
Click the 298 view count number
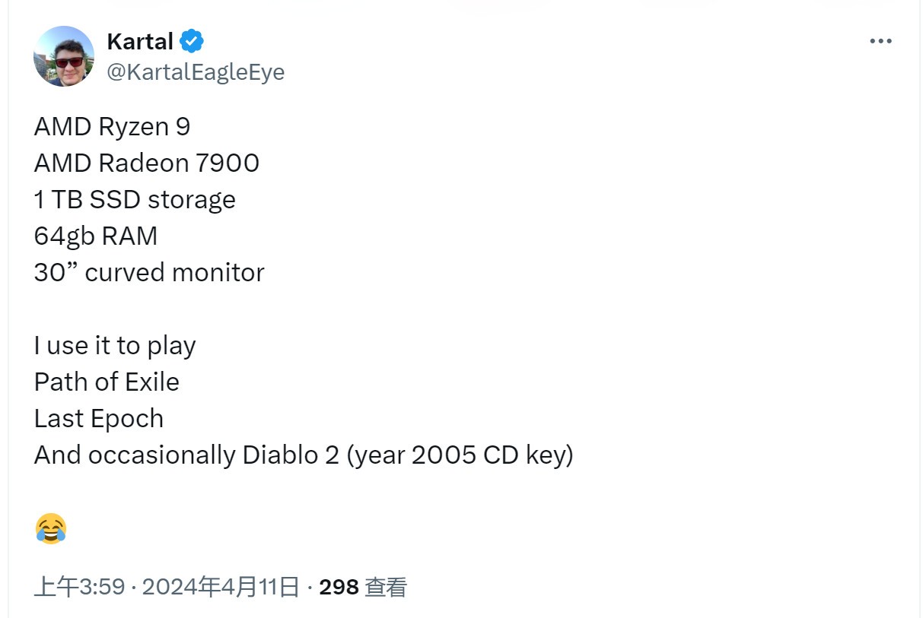point(339,587)
